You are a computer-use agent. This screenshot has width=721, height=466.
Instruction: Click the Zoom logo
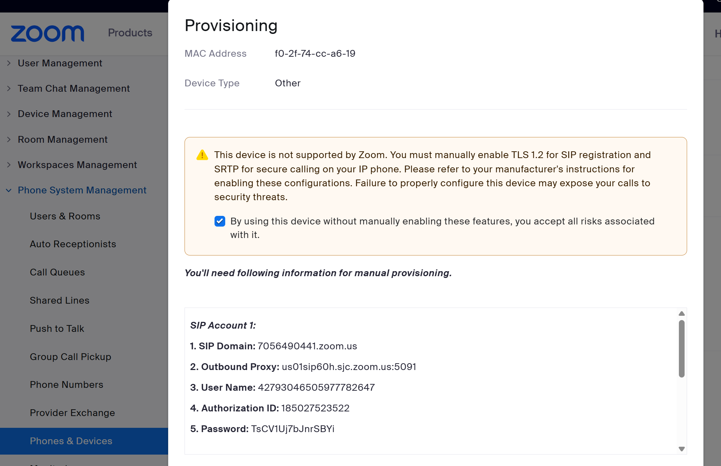(x=47, y=33)
